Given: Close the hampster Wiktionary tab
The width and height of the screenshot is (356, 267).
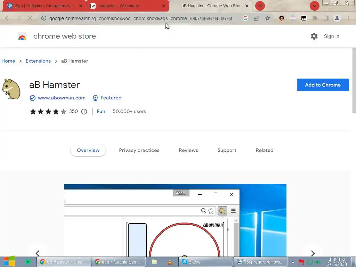Looking at the screenshot, I should click(164, 6).
